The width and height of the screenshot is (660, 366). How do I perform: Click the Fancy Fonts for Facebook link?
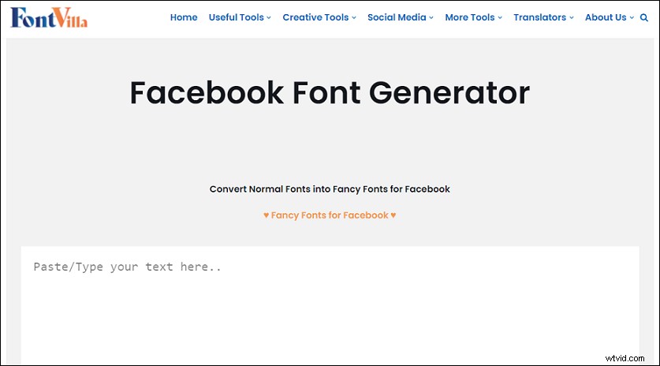[330, 215]
